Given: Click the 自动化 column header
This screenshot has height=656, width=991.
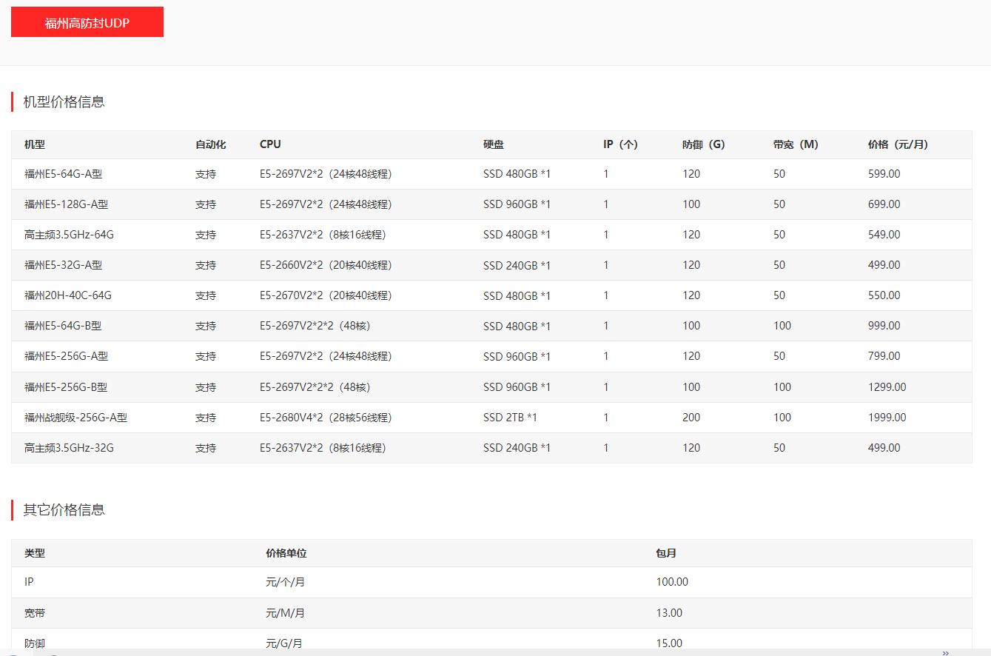Looking at the screenshot, I should pyautogui.click(x=210, y=144).
